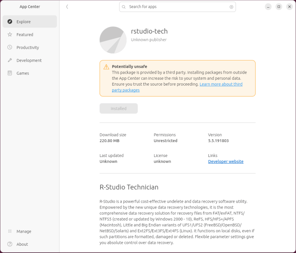
Task: Click the Games console icon
Action: coord(10,73)
